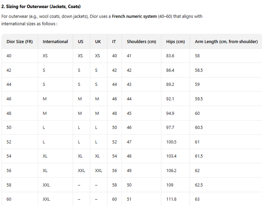Click the Arm Length column header
262x206 pixels.
click(226, 42)
